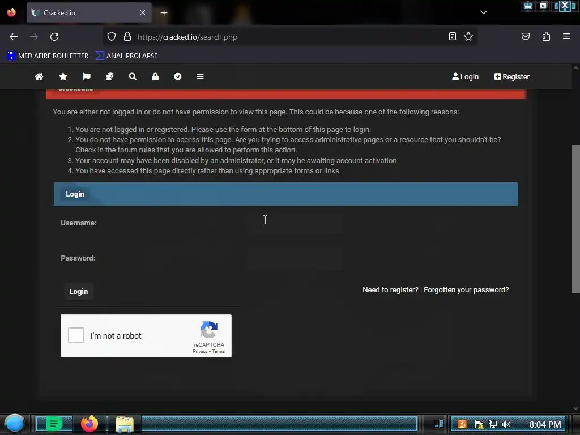Toggle reader view icon in address bar
The width and height of the screenshot is (580, 435).
point(453,36)
